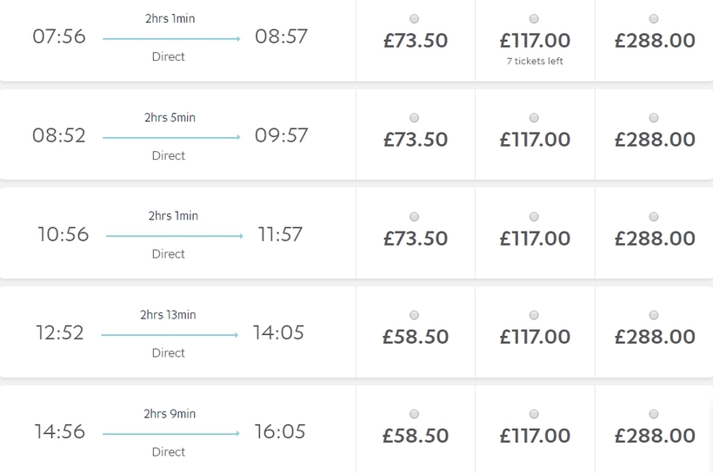Viewport: 713px width, 473px height.
Task: Click the Direct label under 07:56 journey
Action: 169,57
